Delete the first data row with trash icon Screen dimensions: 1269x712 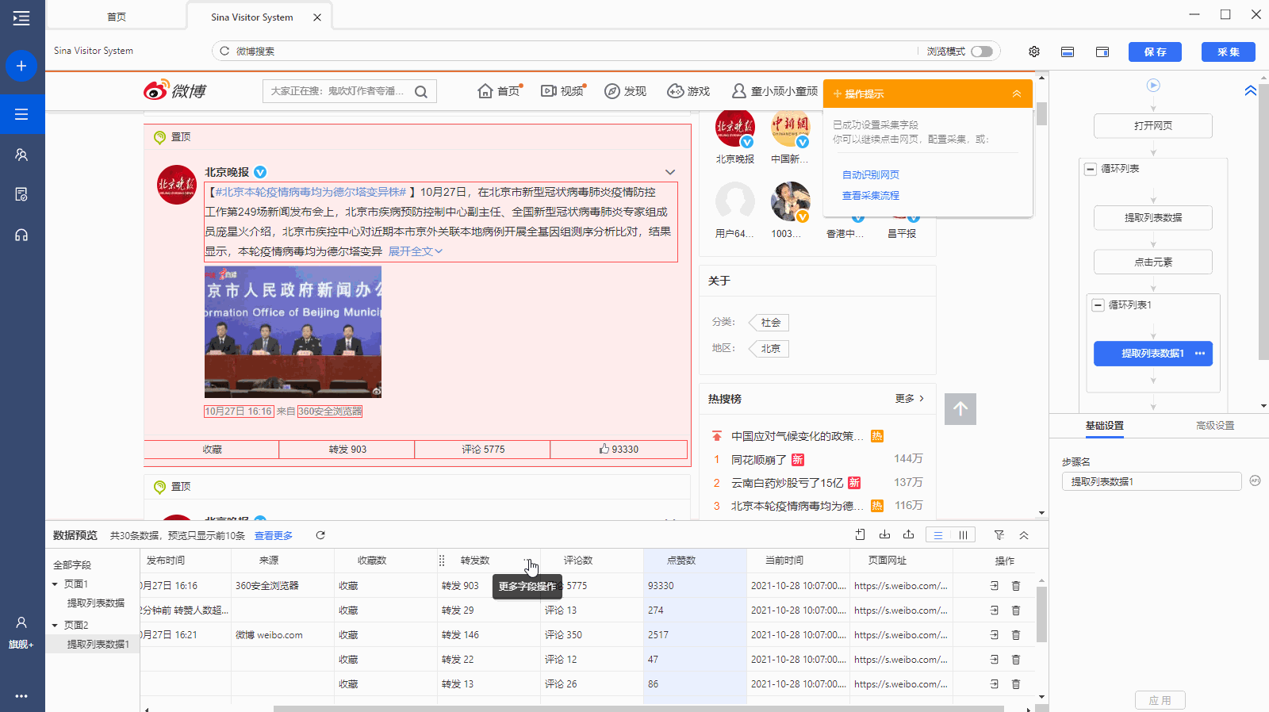coord(1016,586)
